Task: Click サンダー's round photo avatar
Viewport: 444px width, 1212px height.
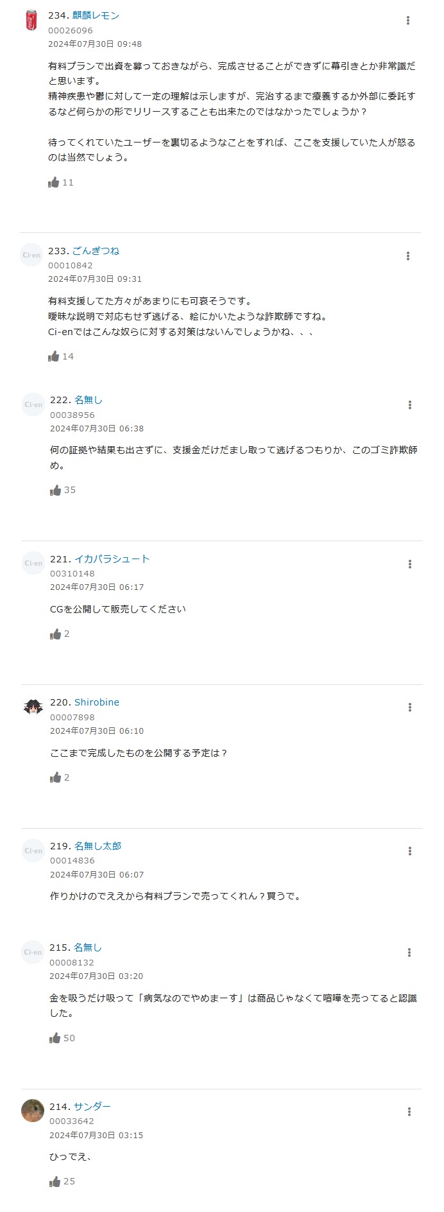Action: pyautogui.click(x=33, y=1111)
